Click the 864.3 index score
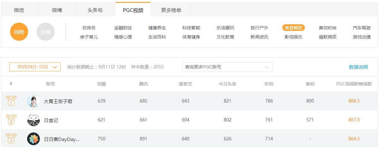Screen dimensions: 379x147 [x=354, y=139]
